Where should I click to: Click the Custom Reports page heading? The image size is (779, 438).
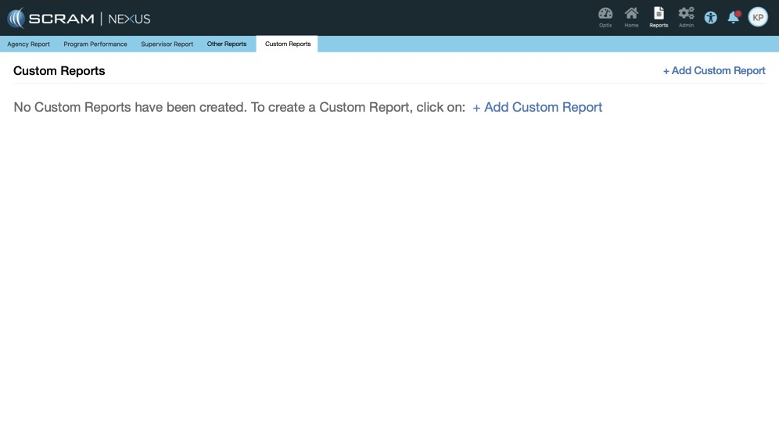click(59, 71)
